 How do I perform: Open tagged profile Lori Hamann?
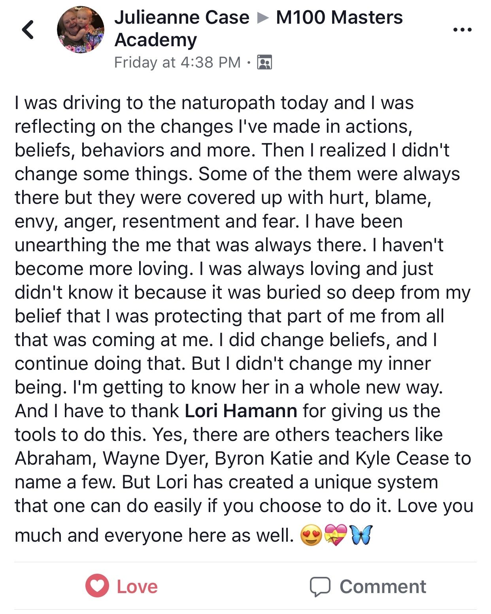pyautogui.click(x=241, y=411)
